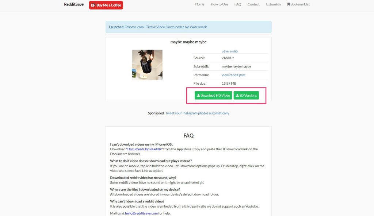Open the Documents by Readdle link
Viewport: 374px width, 216px height.
tap(144, 149)
